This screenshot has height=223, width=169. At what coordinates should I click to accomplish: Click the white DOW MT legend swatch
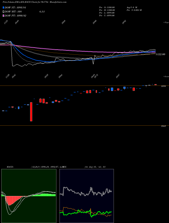pyautogui.click(x=3, y=12)
